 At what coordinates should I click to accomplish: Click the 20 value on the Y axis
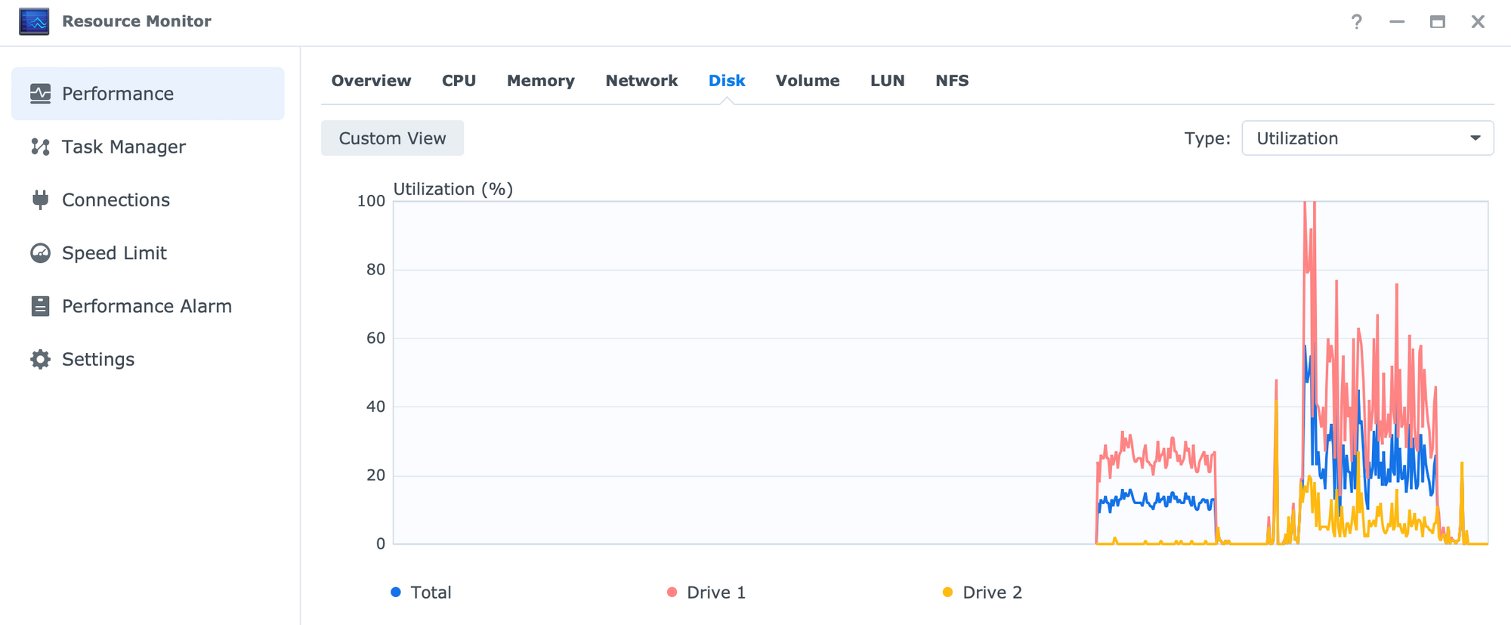[375, 475]
